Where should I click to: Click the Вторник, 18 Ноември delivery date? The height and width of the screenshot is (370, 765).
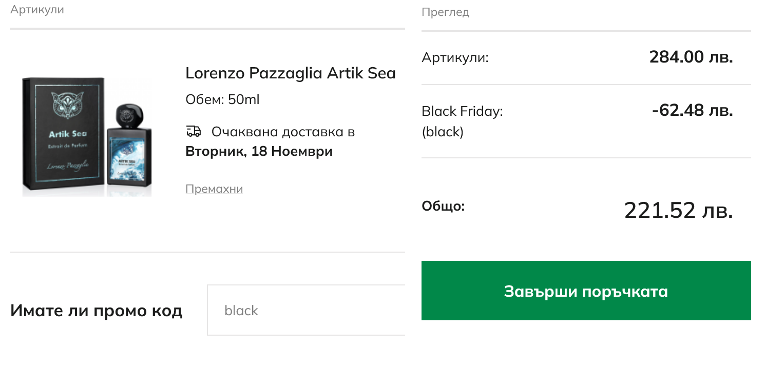[259, 152]
